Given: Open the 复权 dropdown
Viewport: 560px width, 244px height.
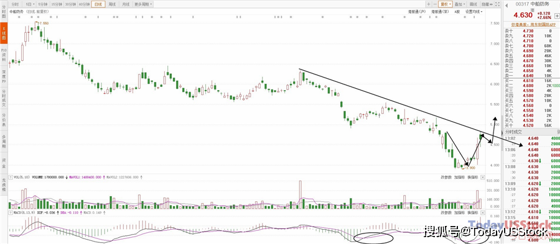Looking at the screenshot, I should (x=446, y=4).
